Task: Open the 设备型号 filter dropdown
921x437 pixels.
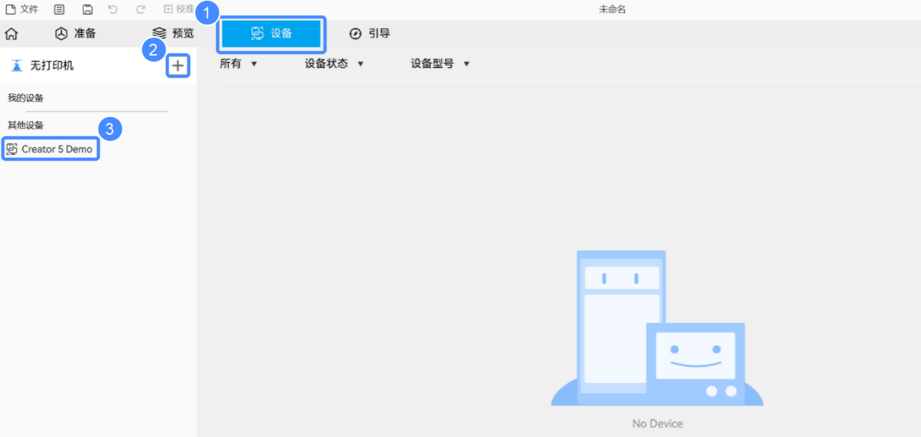Action: pos(441,64)
